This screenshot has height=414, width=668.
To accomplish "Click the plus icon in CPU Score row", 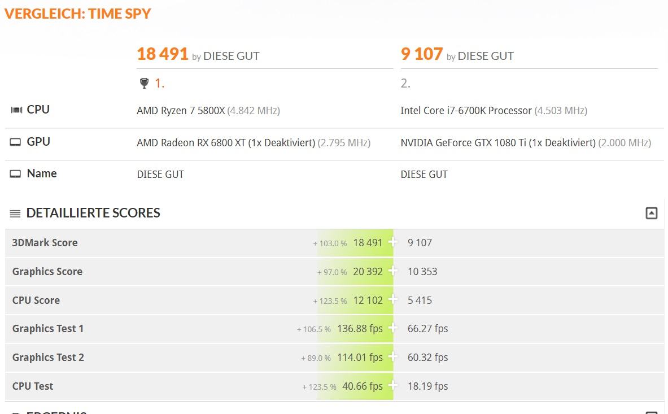I will (393, 300).
